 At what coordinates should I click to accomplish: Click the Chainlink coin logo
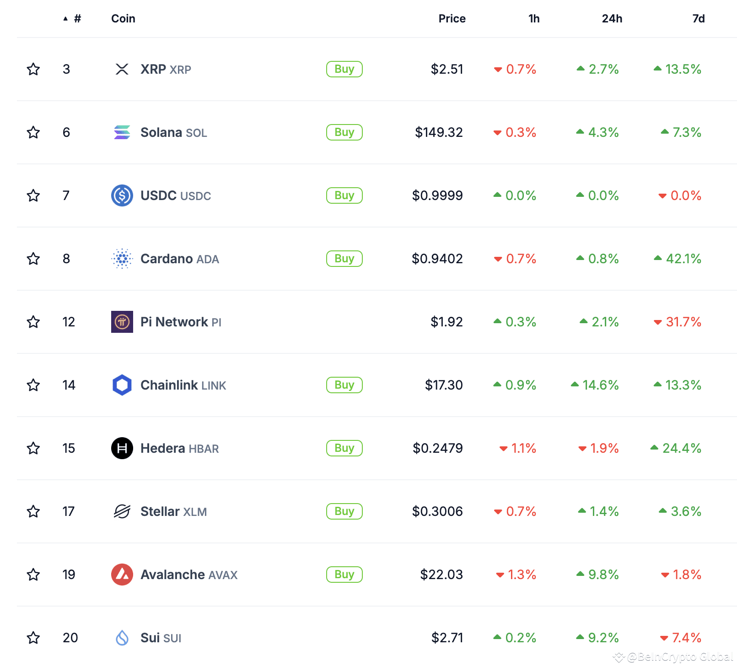point(121,385)
